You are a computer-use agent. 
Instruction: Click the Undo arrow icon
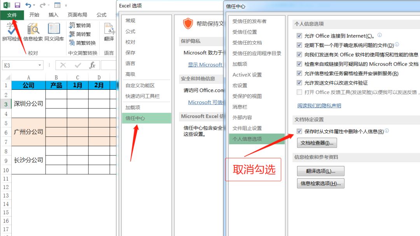(28, 5)
